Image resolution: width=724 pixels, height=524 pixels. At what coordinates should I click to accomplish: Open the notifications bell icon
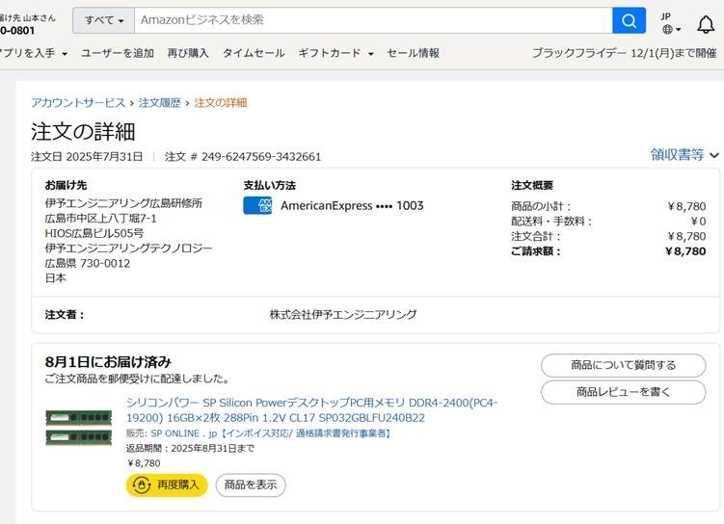pyautogui.click(x=706, y=23)
